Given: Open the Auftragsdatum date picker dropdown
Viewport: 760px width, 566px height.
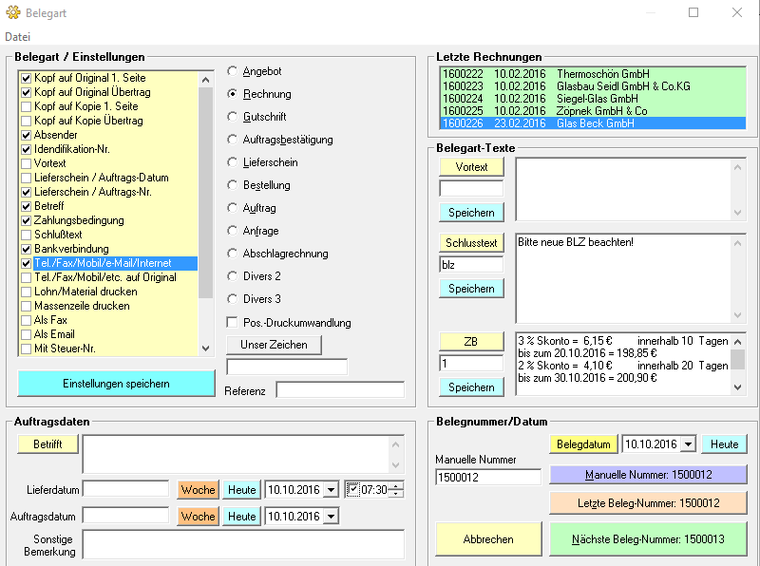Looking at the screenshot, I should pyautogui.click(x=331, y=516).
